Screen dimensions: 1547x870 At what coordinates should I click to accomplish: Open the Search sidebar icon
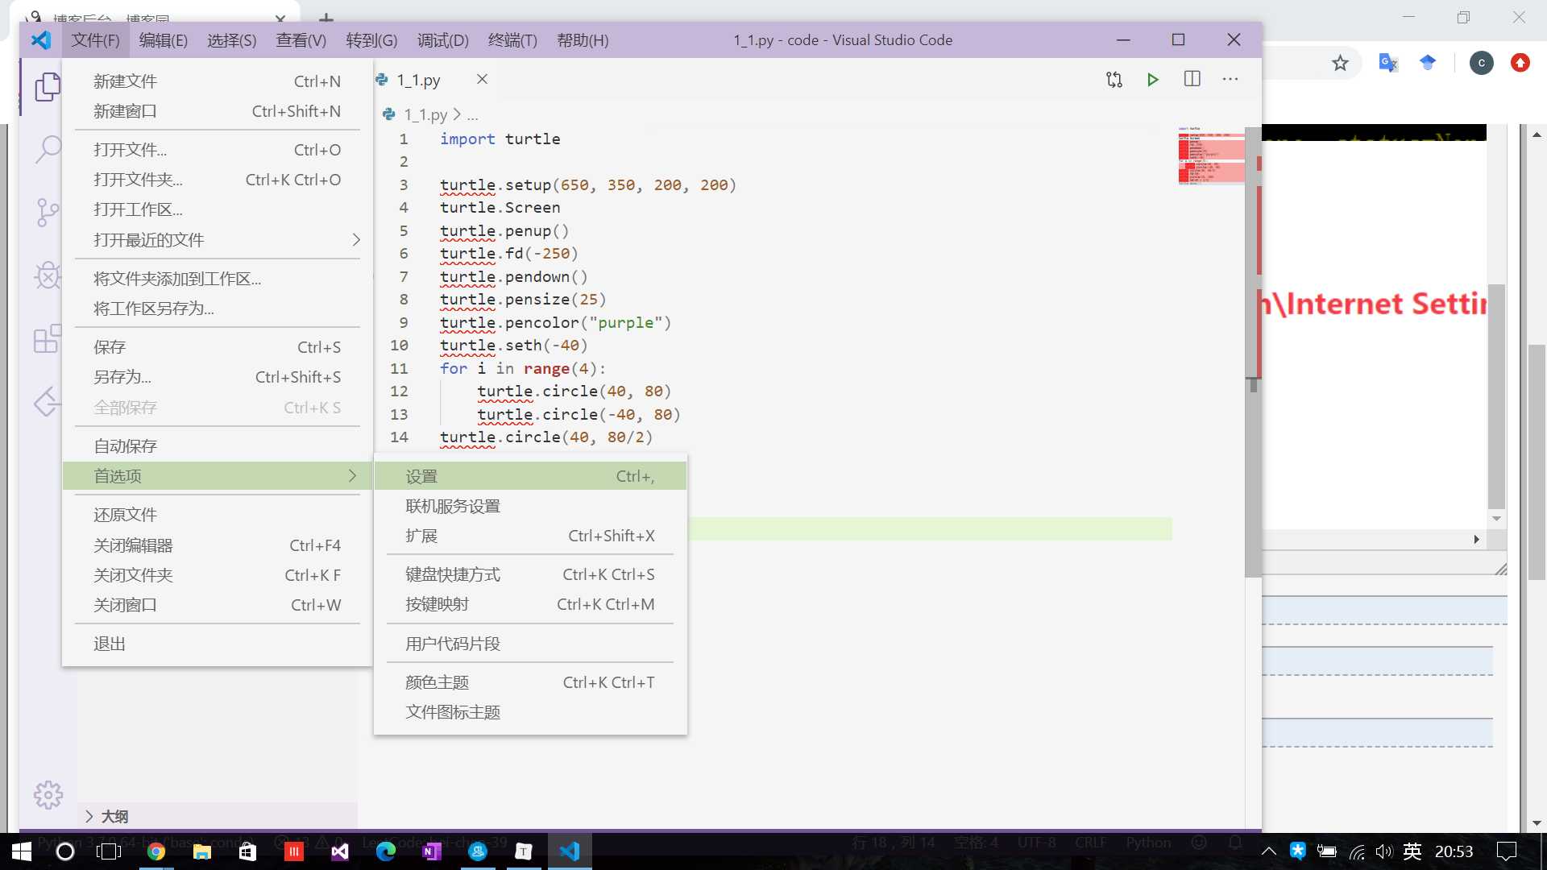(48, 149)
